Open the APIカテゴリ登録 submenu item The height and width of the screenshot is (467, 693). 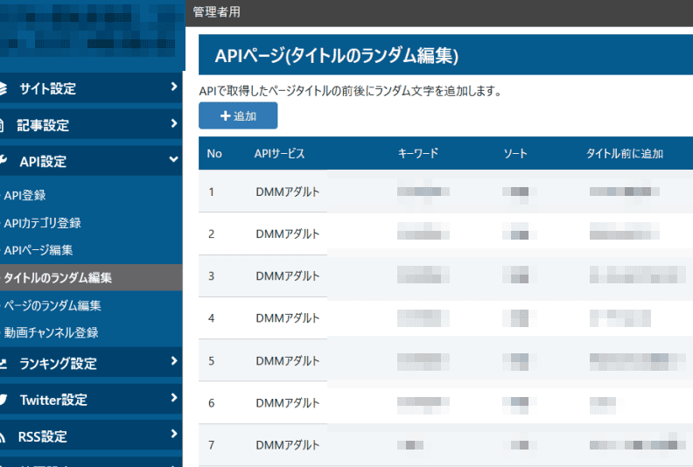(42, 223)
